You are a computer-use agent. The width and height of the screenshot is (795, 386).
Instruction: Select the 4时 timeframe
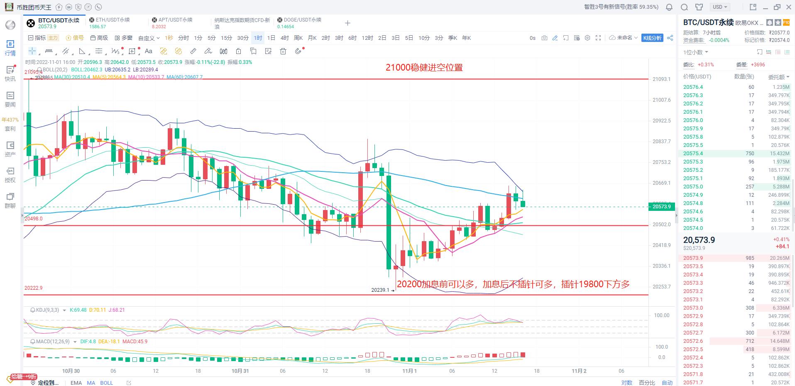point(284,38)
